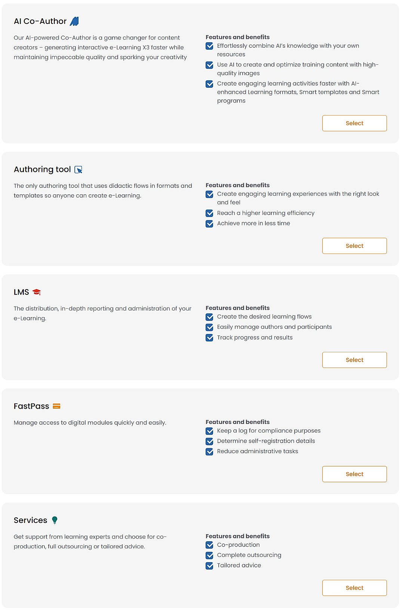Viewport: 400px width, 610px height.
Task: Toggle the checkbox for Create the desired learning flows
Action: 209,316
